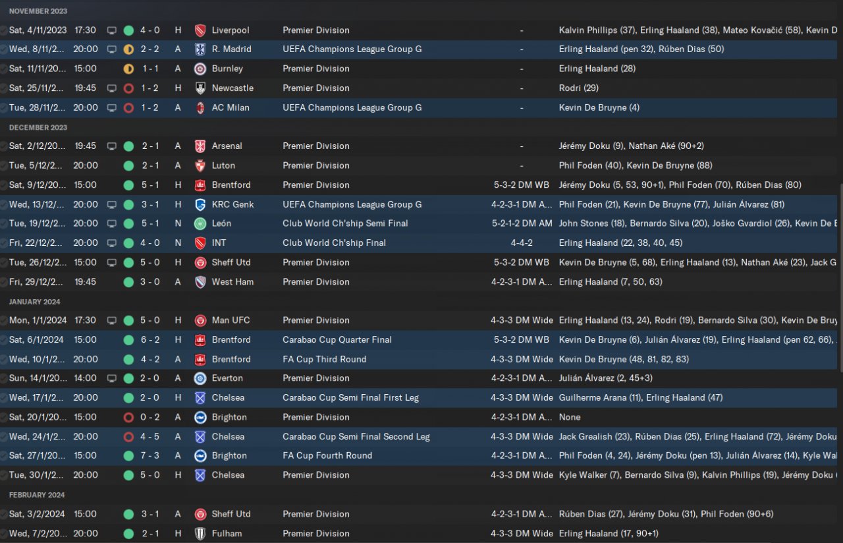843x543 pixels.
Task: Click the TV icon on the Everton row
Action: tap(112, 378)
